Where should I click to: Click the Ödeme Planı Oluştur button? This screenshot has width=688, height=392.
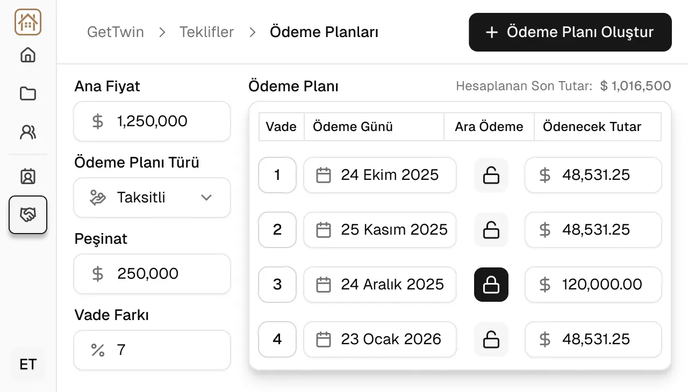coord(570,32)
